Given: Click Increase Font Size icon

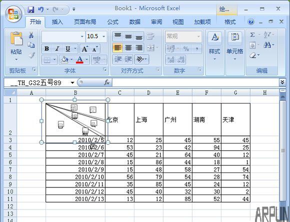Looking at the screenshot, I should click(x=84, y=49).
